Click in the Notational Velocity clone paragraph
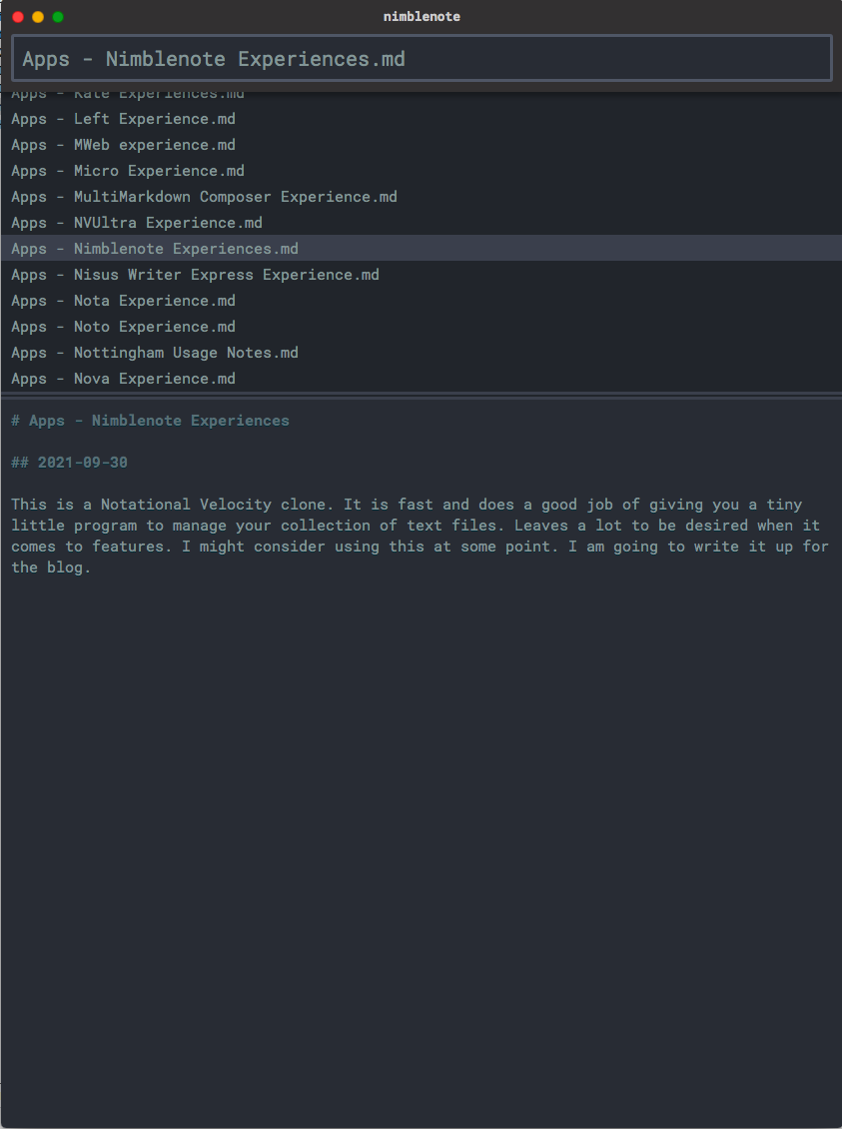The image size is (842, 1129). coord(420,536)
